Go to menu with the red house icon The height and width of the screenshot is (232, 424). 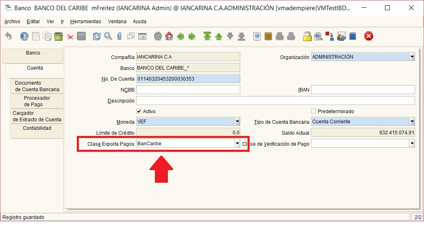[x=169, y=36]
